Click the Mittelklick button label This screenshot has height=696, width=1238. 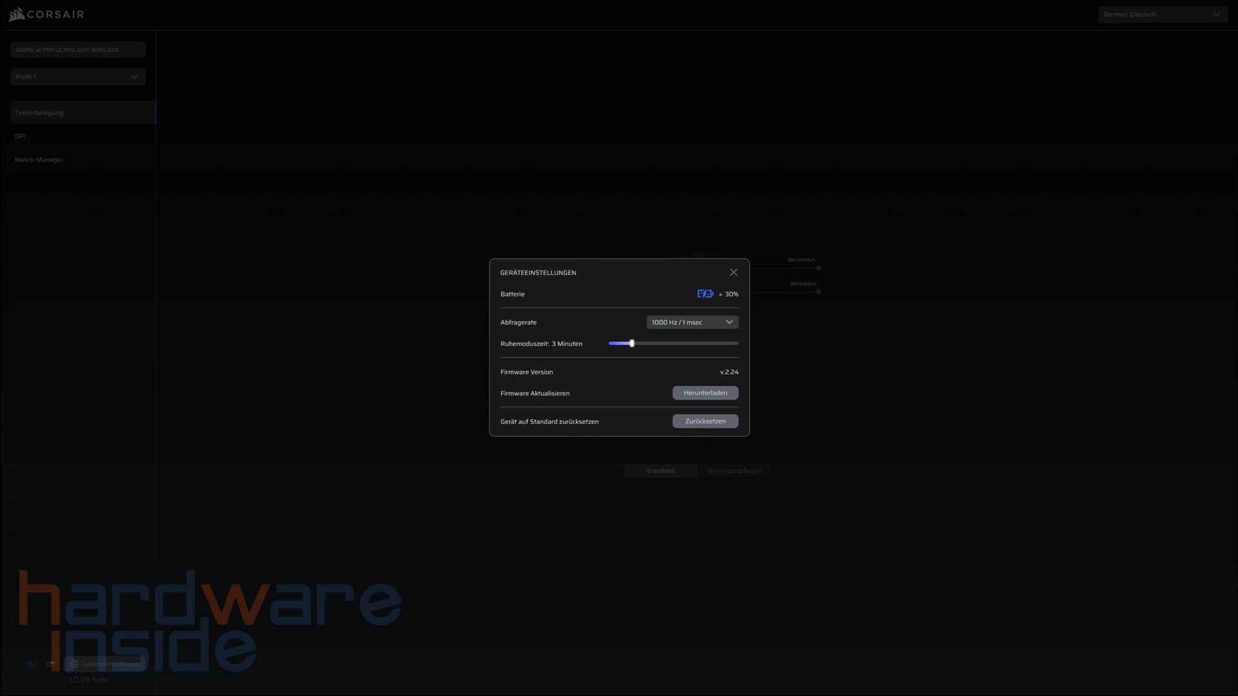[803, 284]
